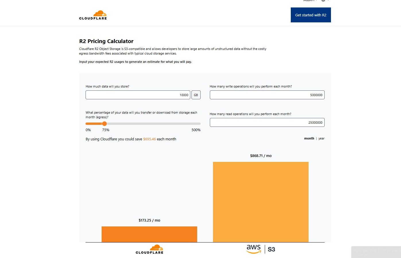401x258 pixels.
Task: Click the R2 Pricing Calculator heading
Action: pos(106,41)
